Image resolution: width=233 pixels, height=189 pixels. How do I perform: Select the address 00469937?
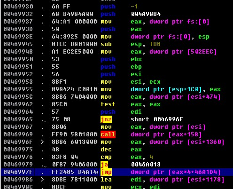pos(18,22)
